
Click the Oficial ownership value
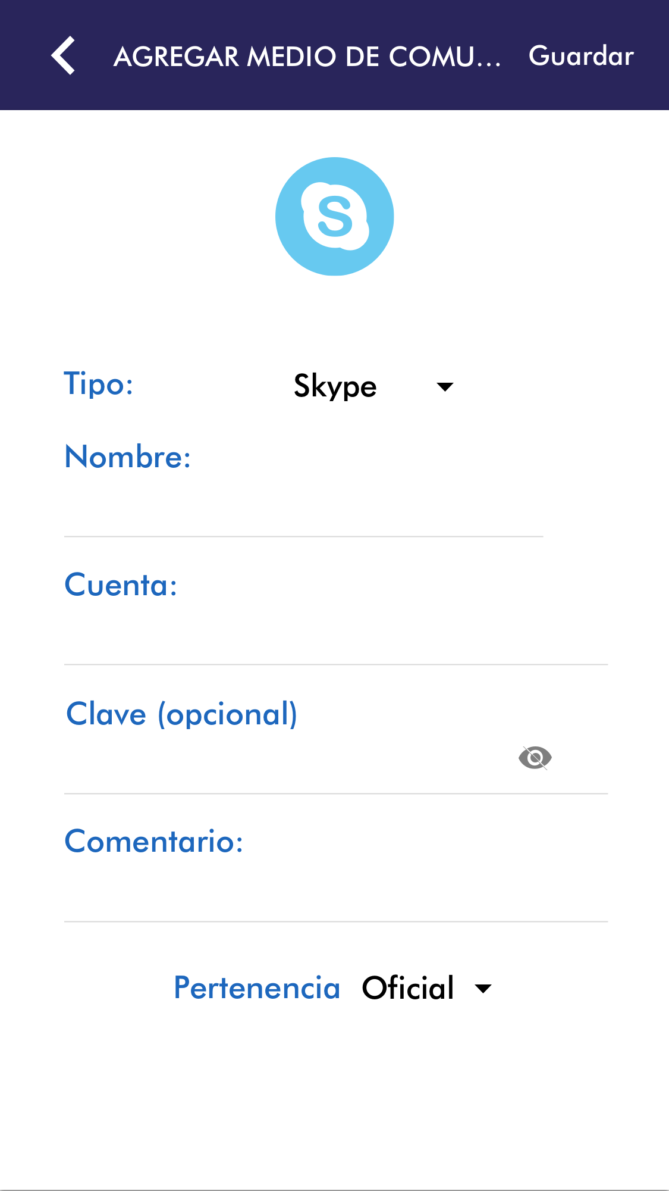pos(408,988)
